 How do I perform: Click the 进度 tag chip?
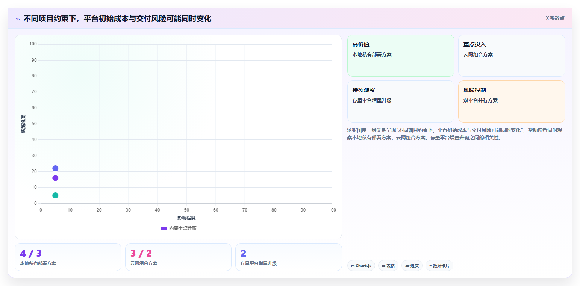[x=412, y=266]
